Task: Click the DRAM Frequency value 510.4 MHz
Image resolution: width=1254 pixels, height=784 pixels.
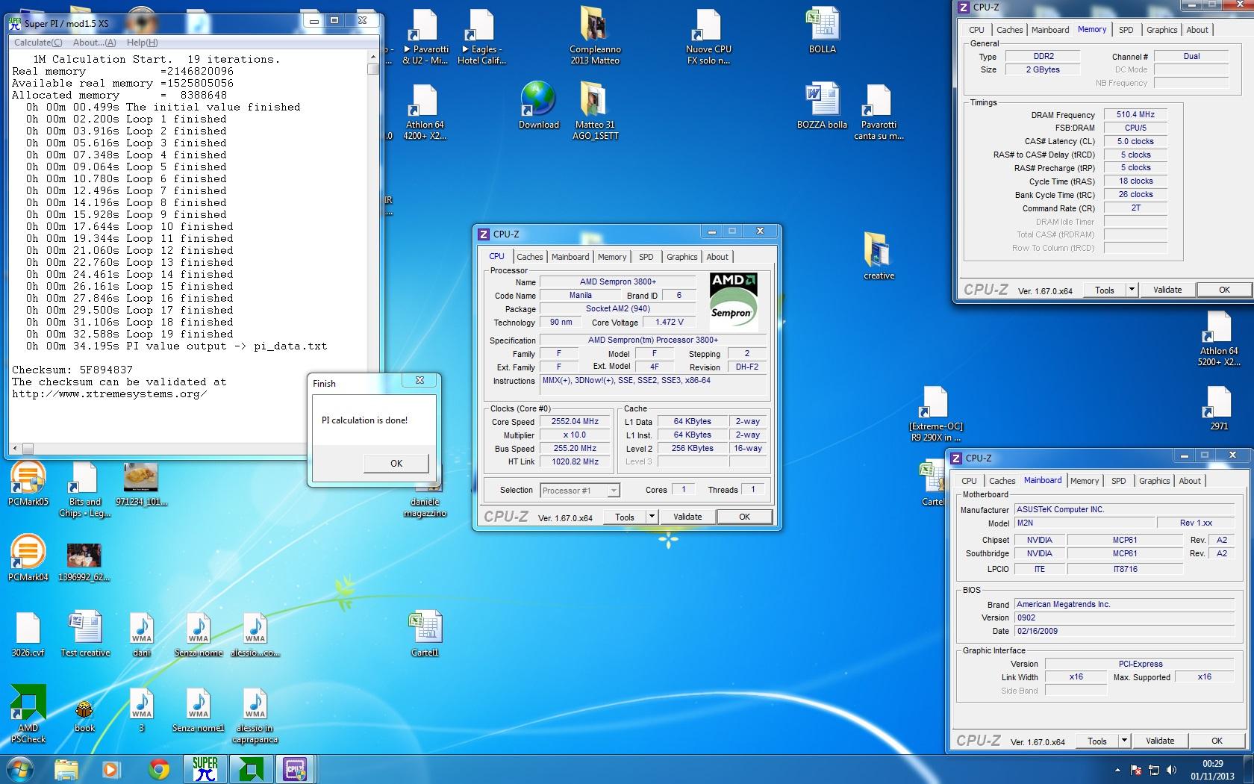Action: pos(1135,114)
